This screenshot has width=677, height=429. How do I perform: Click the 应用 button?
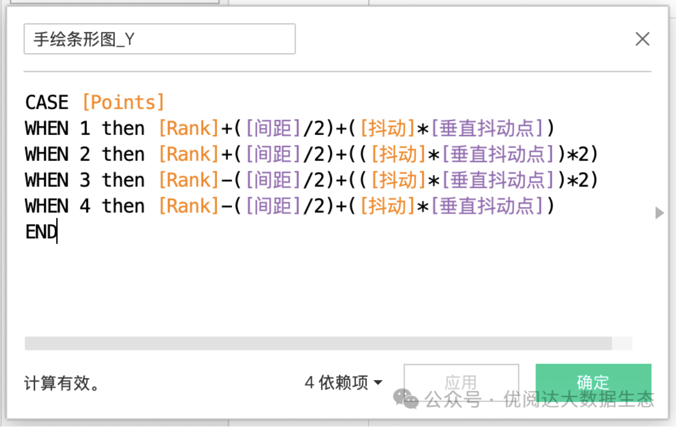(460, 382)
